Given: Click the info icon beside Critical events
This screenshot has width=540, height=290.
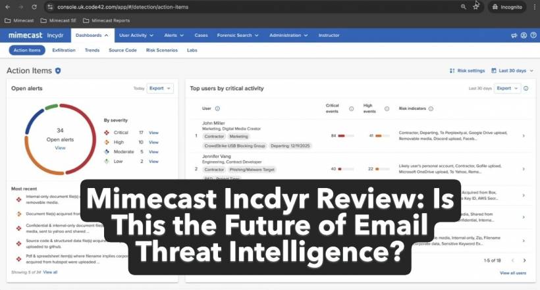Looking at the screenshot, I should [351, 109].
